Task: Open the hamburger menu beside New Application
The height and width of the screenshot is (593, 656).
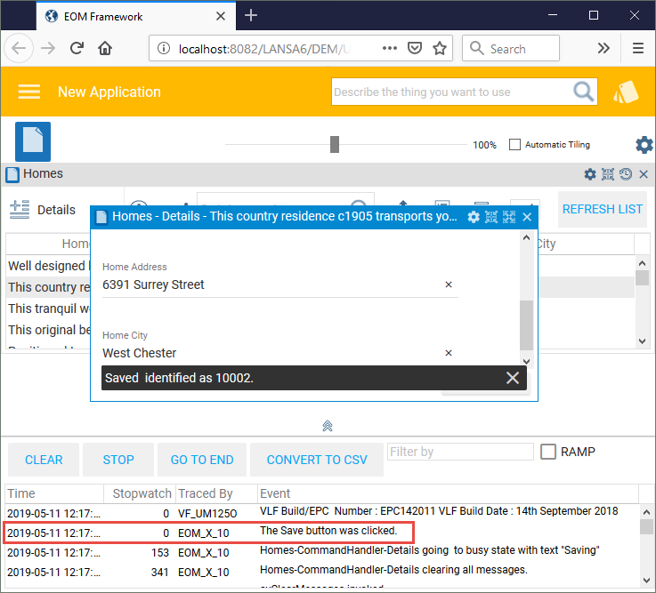Action: pos(29,92)
